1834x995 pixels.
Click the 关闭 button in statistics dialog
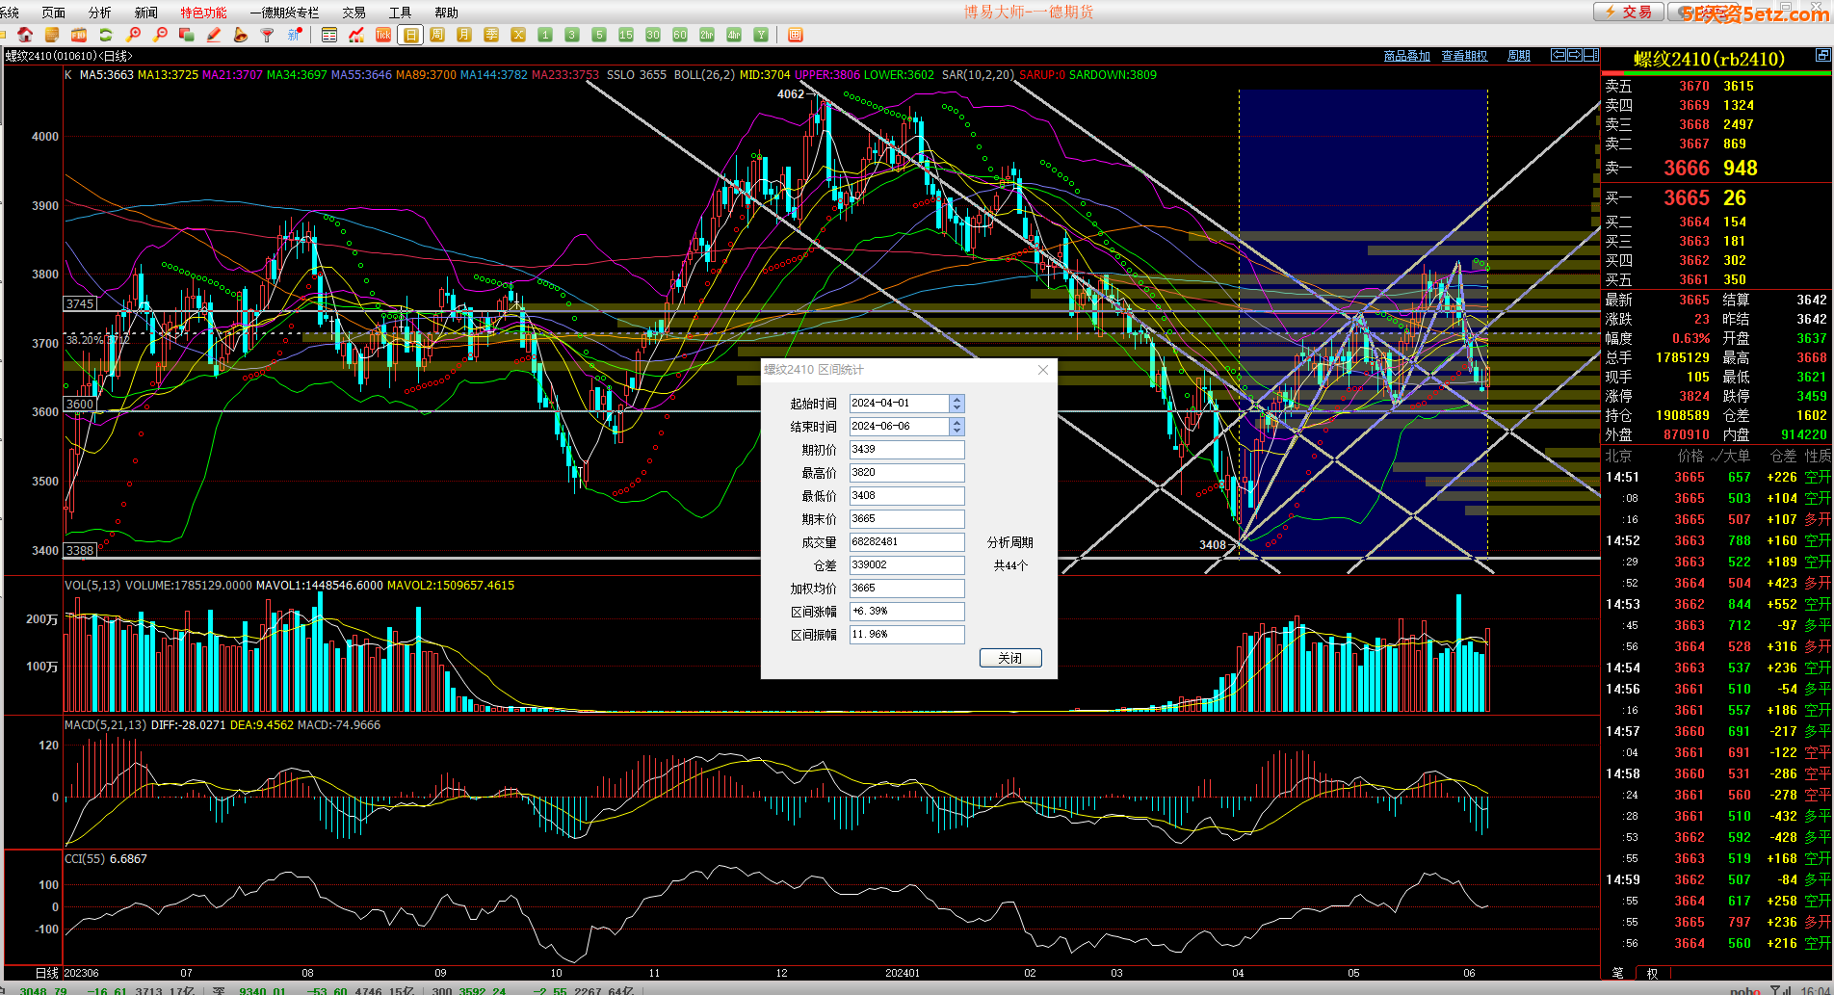pos(1010,658)
